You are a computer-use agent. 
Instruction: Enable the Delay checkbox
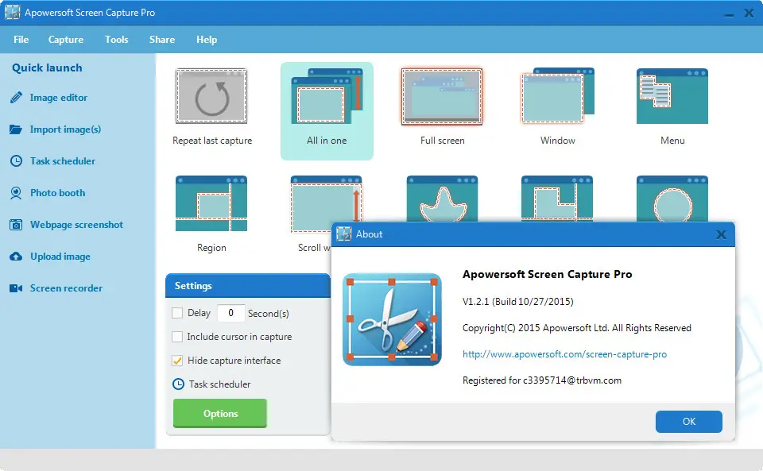point(177,312)
